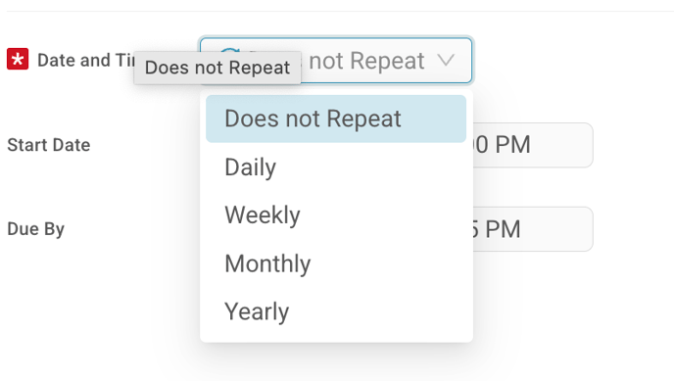Screen dimensions: 674x381
Task: Open the Due By time field
Action: click(533, 229)
